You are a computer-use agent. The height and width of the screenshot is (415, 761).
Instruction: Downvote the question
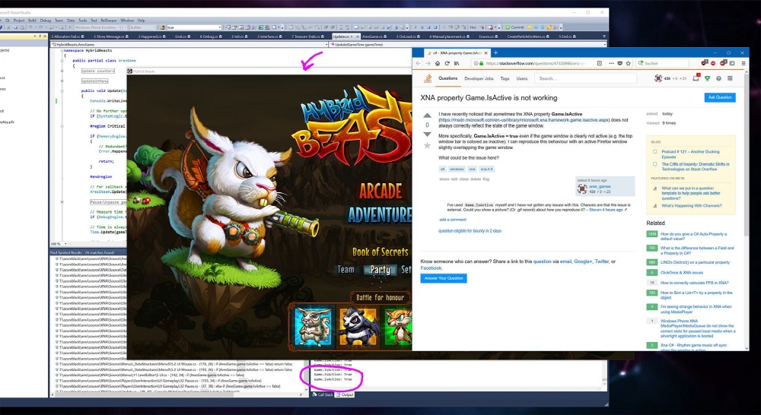[427, 135]
